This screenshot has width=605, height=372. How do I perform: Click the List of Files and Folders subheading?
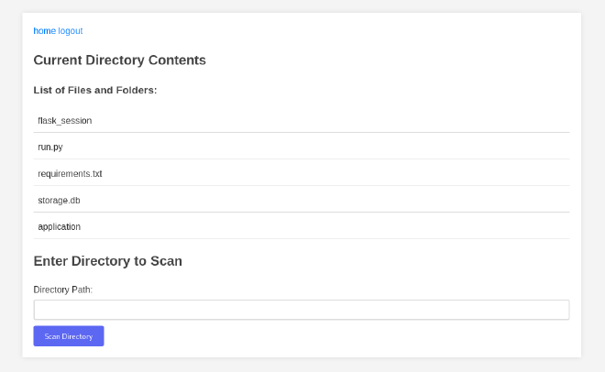click(95, 90)
